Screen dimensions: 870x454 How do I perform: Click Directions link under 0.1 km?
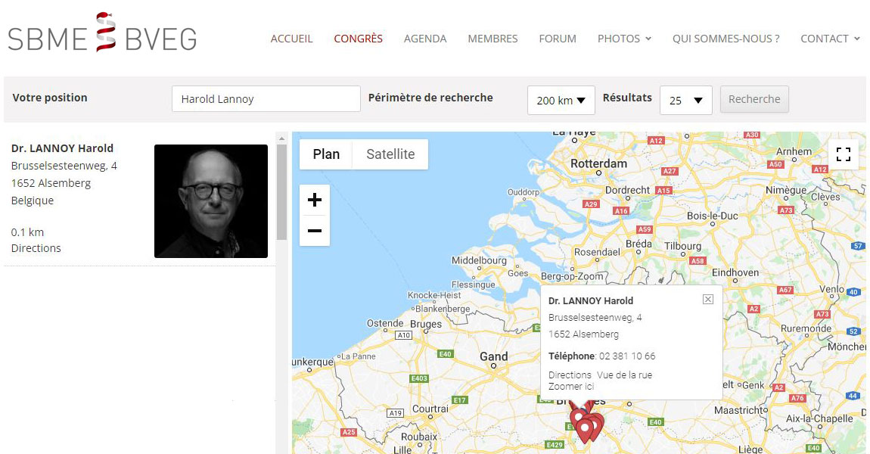coord(36,248)
